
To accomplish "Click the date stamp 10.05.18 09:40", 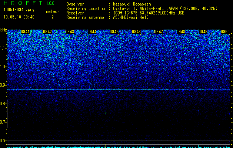I will (19, 17).
